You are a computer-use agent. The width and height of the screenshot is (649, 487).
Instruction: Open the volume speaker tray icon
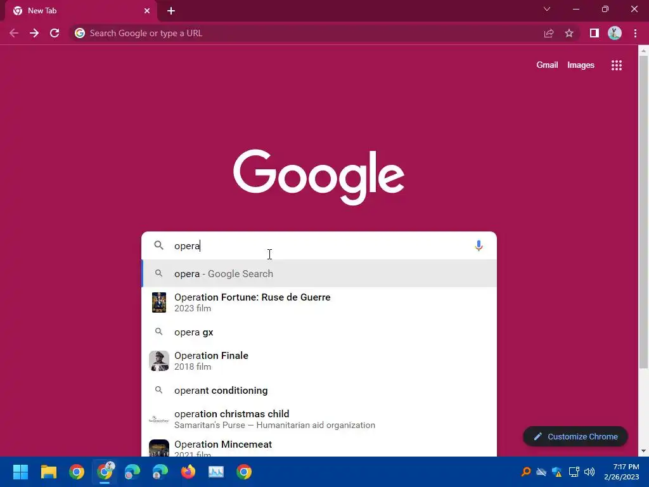click(x=589, y=472)
